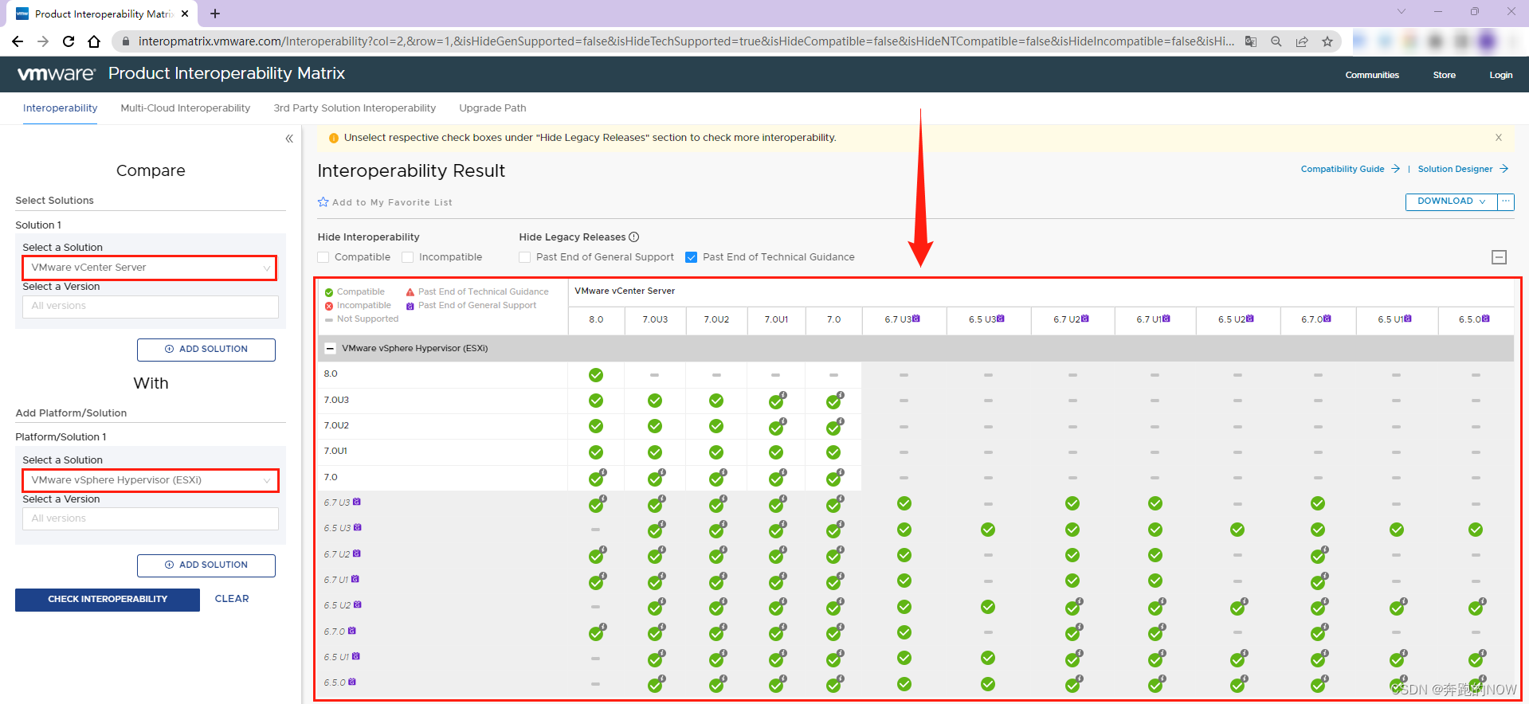The image size is (1529, 704).
Task: Close the Product Interoperability Matrix tab
Action: [185, 14]
